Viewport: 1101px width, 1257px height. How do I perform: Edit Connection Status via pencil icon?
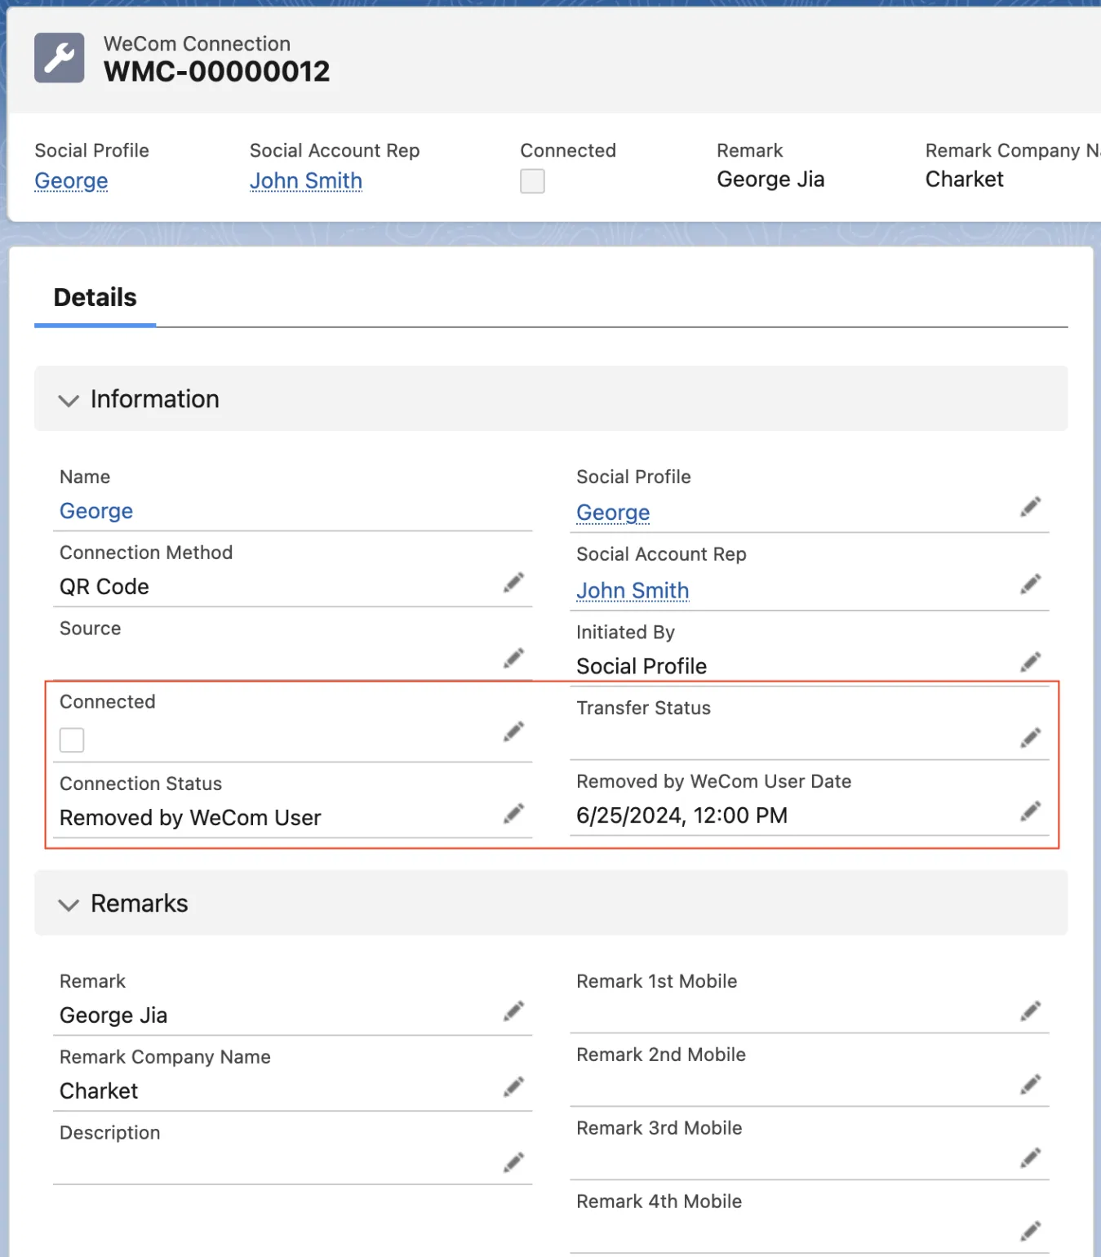(x=513, y=814)
